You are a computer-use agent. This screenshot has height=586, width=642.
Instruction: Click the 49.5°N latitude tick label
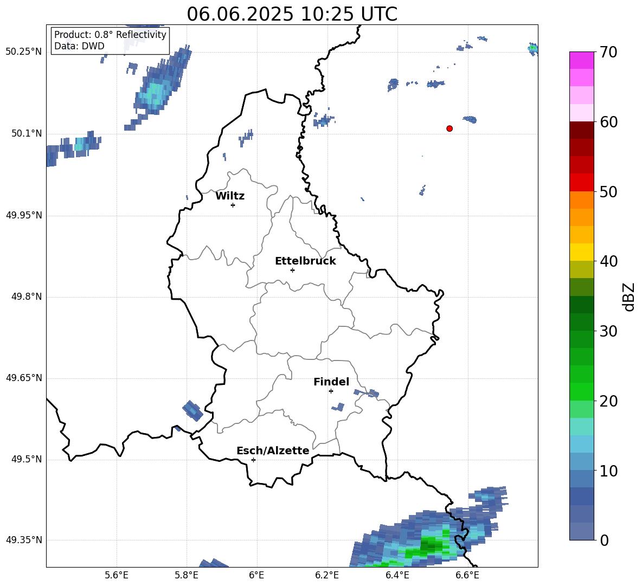click(27, 459)
